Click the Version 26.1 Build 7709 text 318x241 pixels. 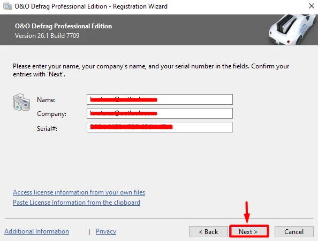(47, 36)
